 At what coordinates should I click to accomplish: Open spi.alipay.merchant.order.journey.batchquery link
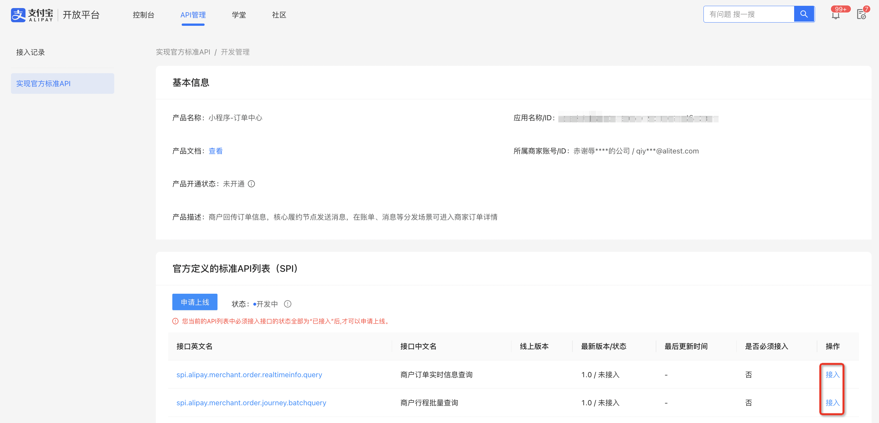[x=251, y=403]
